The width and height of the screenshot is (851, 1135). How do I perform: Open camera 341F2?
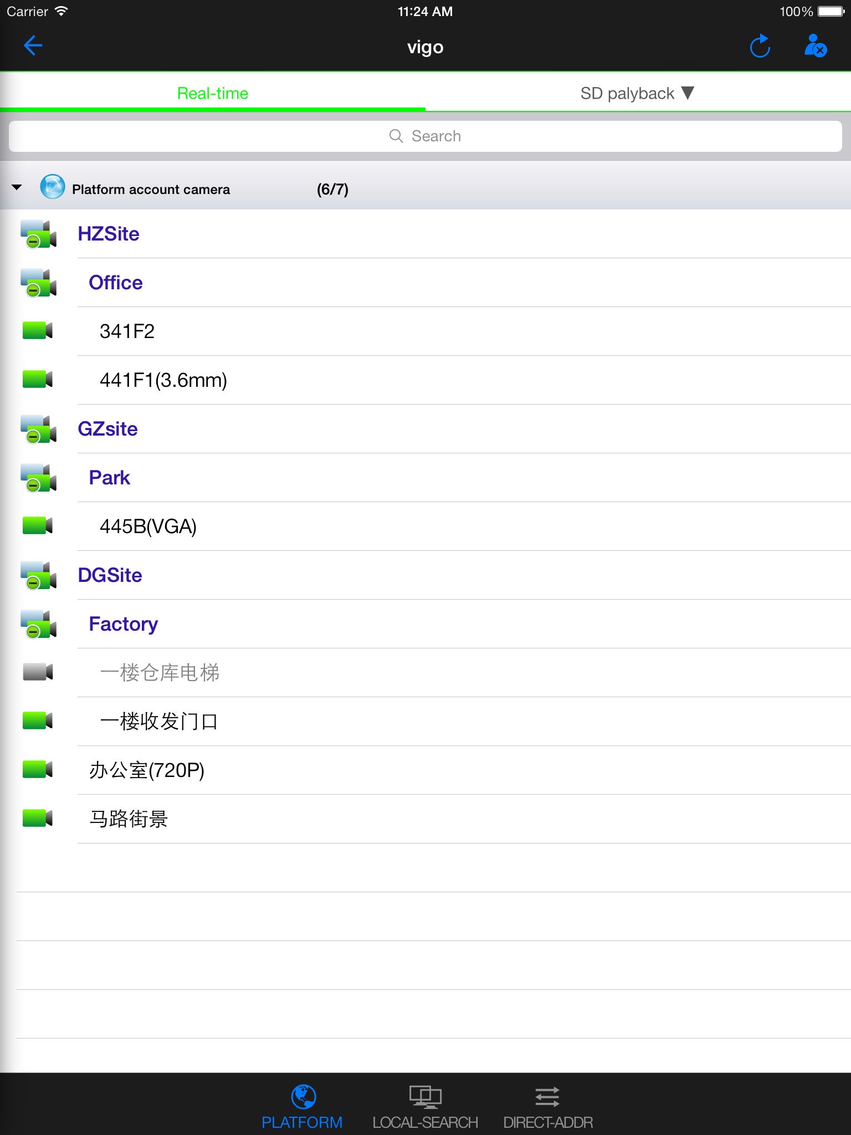click(425, 331)
